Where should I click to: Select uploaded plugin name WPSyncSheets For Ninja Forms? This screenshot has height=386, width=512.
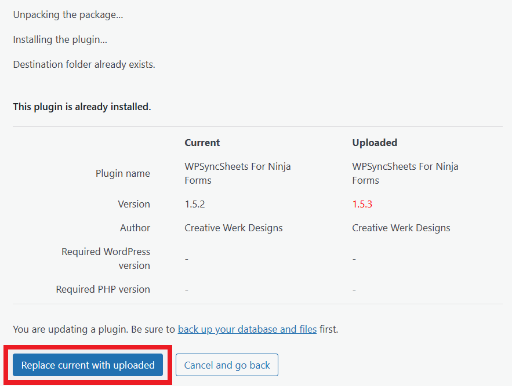tap(405, 173)
